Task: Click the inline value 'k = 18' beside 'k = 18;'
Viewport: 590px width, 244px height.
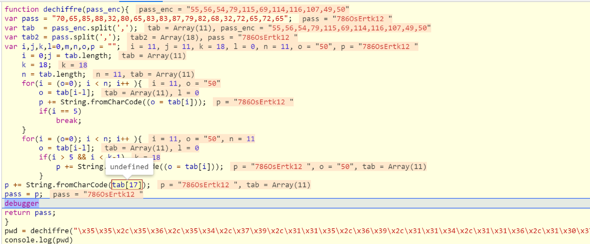Action: (74, 65)
